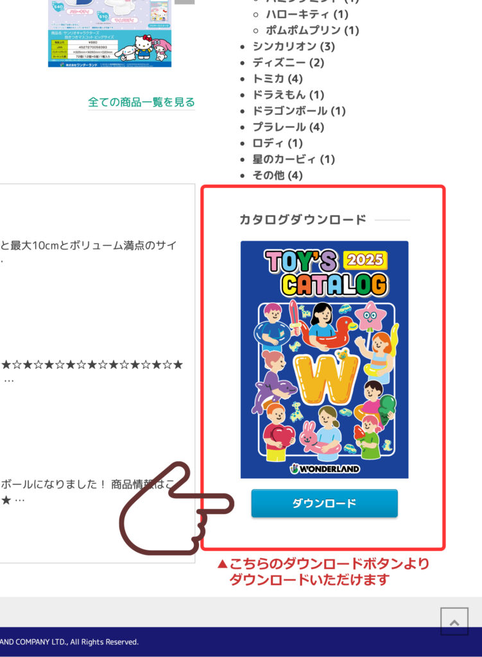Open the ディズニー (2) category
This screenshot has height=657, width=482.
(x=288, y=62)
